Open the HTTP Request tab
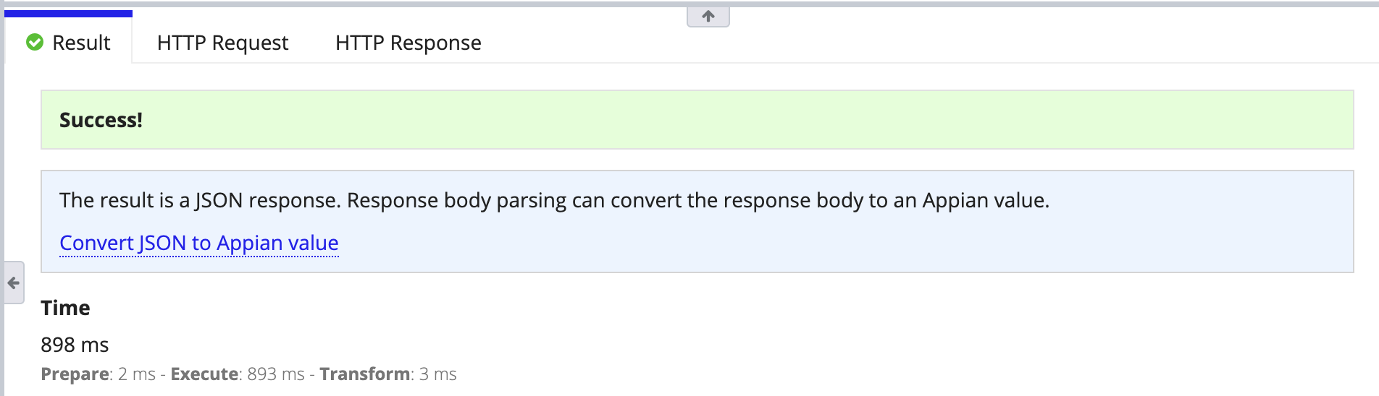This screenshot has height=396, width=1379. pos(222,43)
